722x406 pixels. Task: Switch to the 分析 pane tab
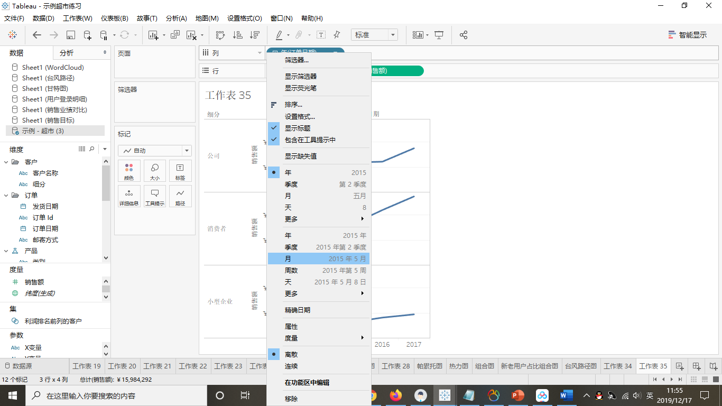(x=67, y=53)
